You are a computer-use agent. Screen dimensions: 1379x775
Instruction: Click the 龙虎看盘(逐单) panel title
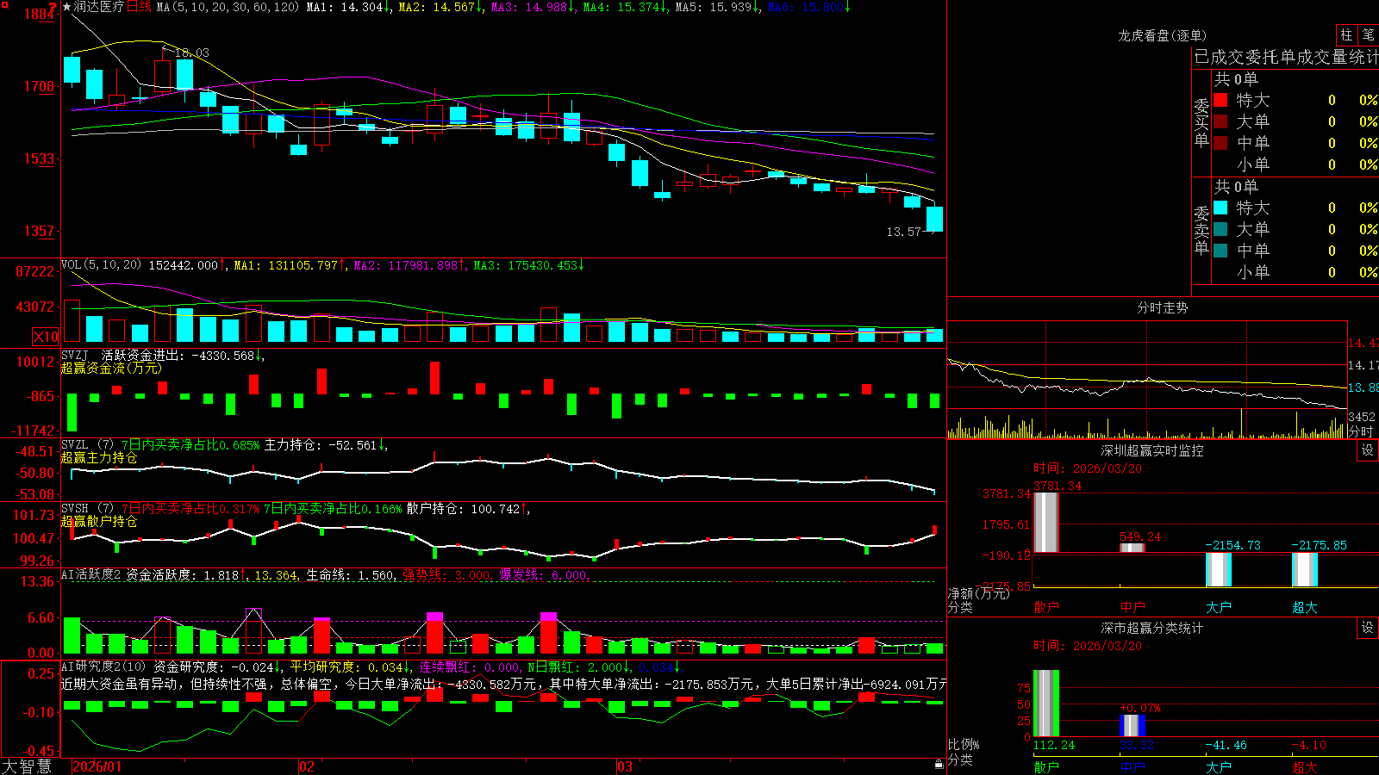coord(1162,35)
